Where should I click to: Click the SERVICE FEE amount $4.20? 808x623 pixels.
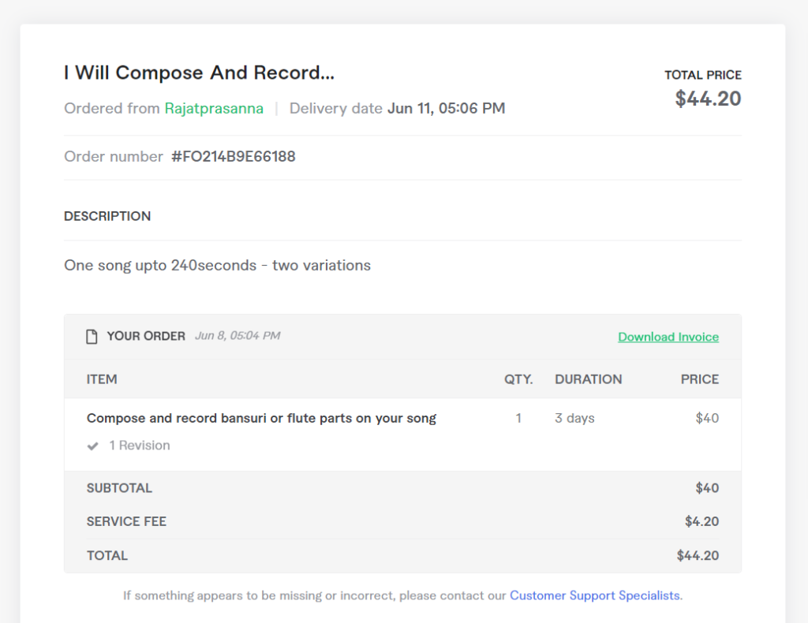[x=701, y=521]
